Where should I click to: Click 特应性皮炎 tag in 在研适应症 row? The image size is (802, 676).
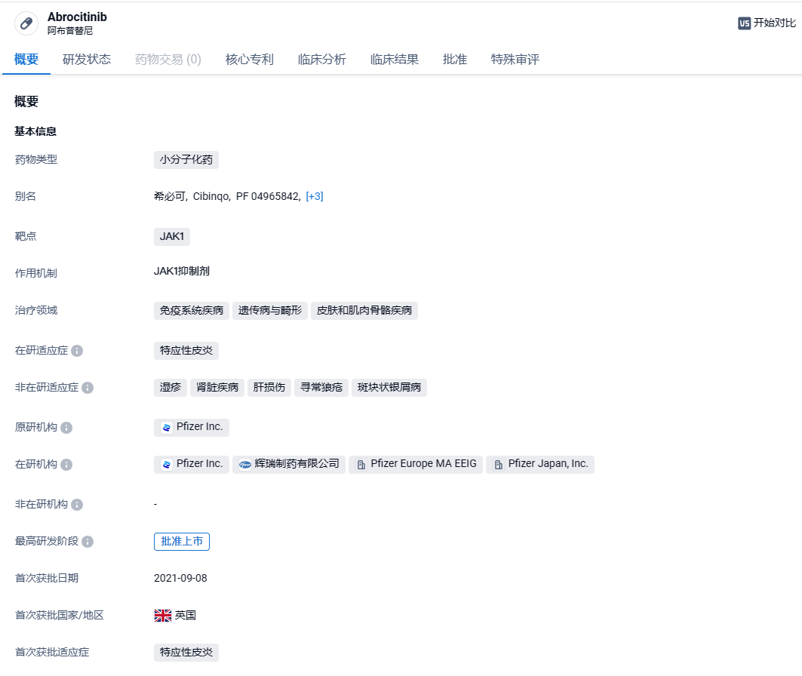186,351
